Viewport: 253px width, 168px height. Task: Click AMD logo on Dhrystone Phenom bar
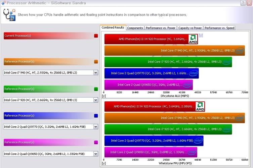[193, 39]
